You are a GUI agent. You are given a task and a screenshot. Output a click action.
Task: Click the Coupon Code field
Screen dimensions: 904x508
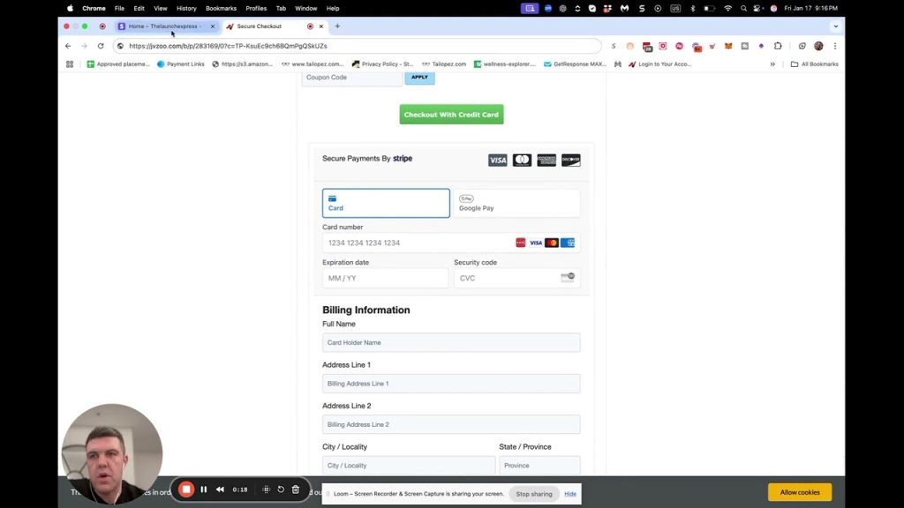tap(351, 78)
